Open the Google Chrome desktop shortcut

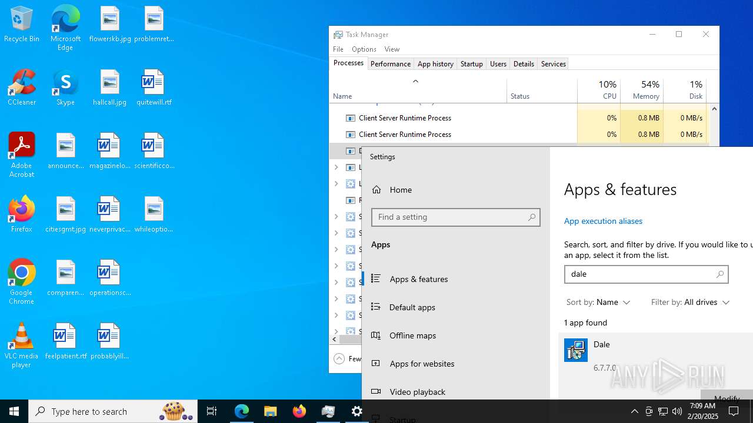coord(22,282)
